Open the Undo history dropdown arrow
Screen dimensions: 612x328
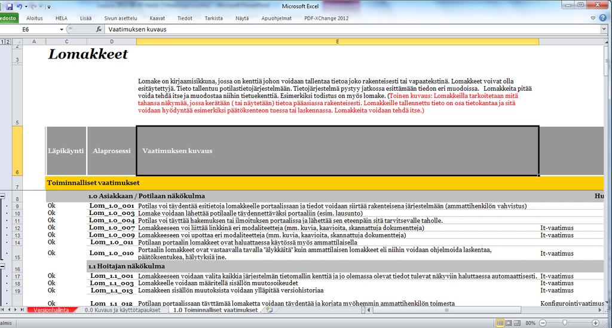pos(26,7)
